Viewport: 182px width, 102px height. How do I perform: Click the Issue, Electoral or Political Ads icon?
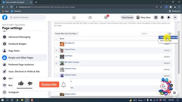tap(5, 72)
